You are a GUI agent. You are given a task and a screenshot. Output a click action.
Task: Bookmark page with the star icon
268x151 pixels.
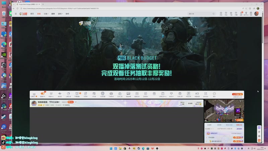click(246, 8)
